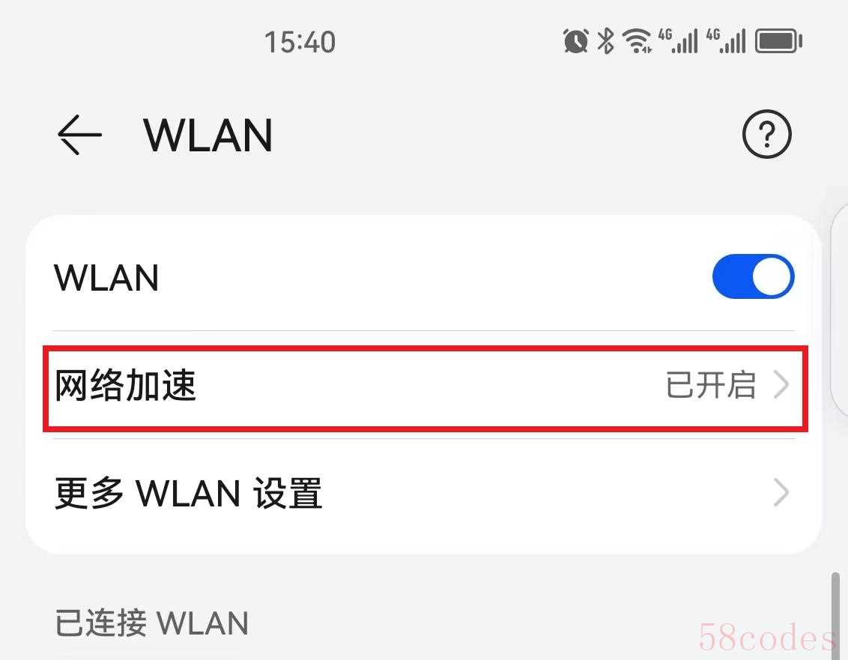Screen dimensions: 848x660
Task: Tap the alarm clock status icon
Action: [x=575, y=41]
